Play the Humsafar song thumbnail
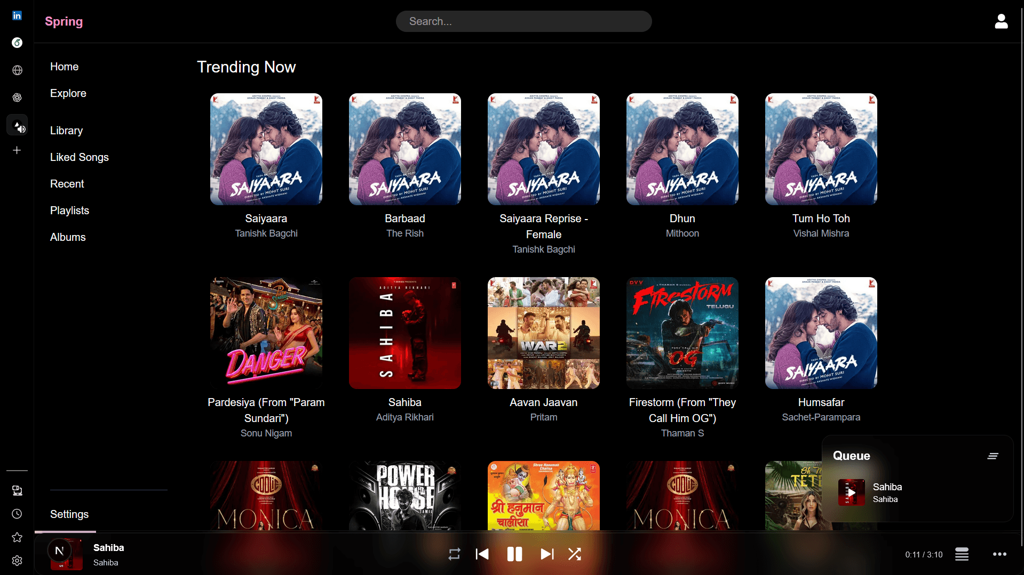Image resolution: width=1024 pixels, height=575 pixels. coord(821,333)
